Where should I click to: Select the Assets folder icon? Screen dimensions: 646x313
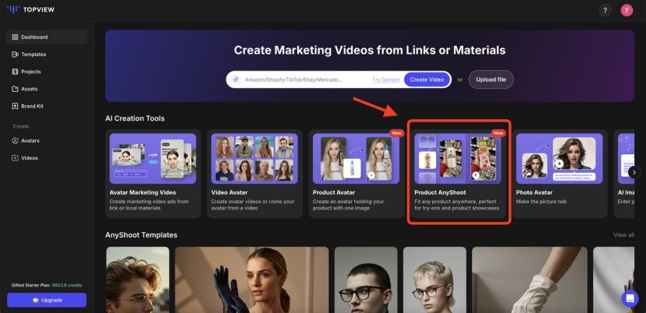pos(15,89)
